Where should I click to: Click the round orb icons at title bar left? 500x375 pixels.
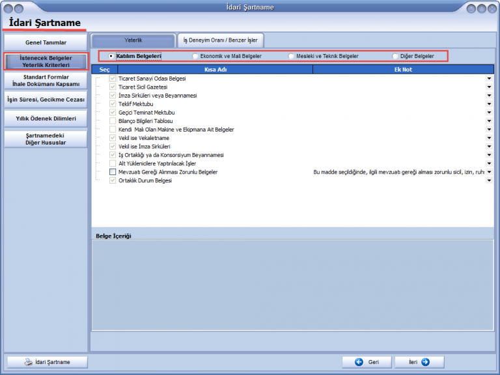point(14,7)
